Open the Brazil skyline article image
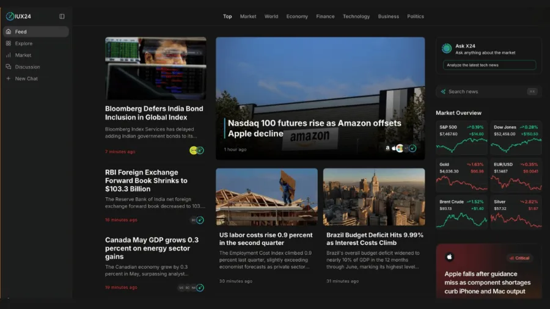Image resolution: width=550 pixels, height=309 pixels. [x=374, y=197]
